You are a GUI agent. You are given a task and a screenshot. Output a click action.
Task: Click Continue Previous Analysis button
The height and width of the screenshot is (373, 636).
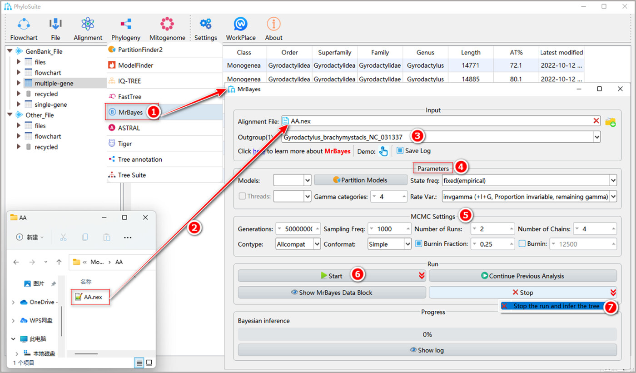pyautogui.click(x=523, y=276)
